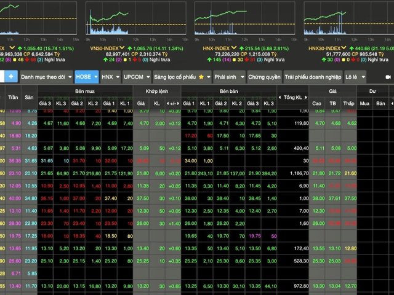
Task: Open the Lô lẻ dropdown
Action: (x=355, y=77)
